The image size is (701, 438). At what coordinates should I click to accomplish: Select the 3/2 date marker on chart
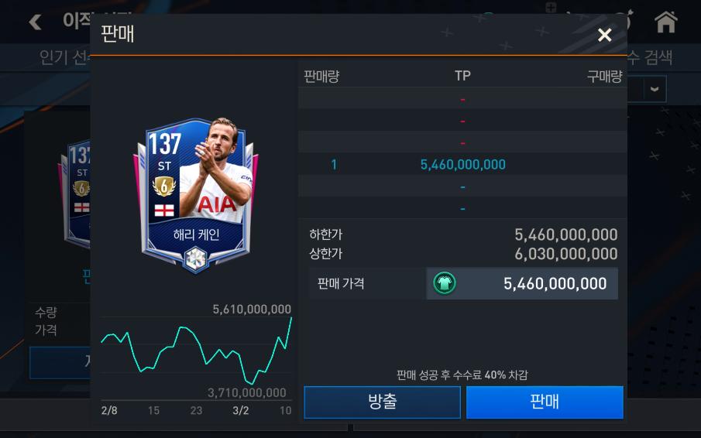241,410
